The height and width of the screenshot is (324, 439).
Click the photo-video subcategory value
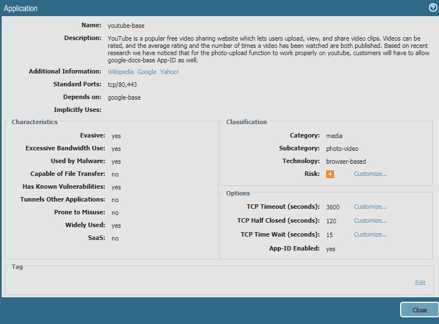342,149
